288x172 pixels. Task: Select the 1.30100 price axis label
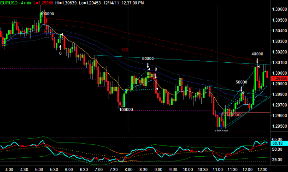279,62
